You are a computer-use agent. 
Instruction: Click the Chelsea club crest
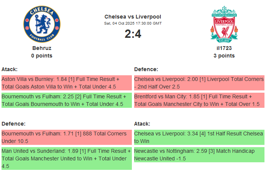42,24
